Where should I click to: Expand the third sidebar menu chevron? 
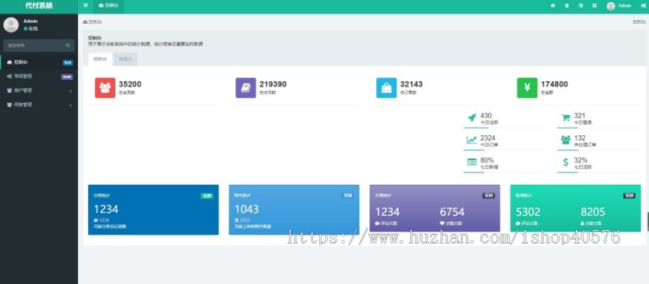71,91
